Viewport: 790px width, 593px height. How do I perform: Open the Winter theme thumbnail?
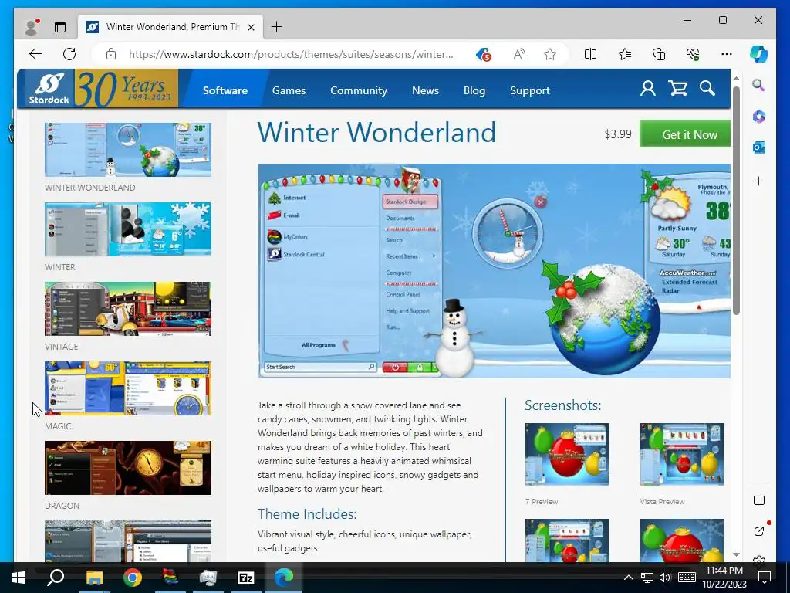[128, 229]
